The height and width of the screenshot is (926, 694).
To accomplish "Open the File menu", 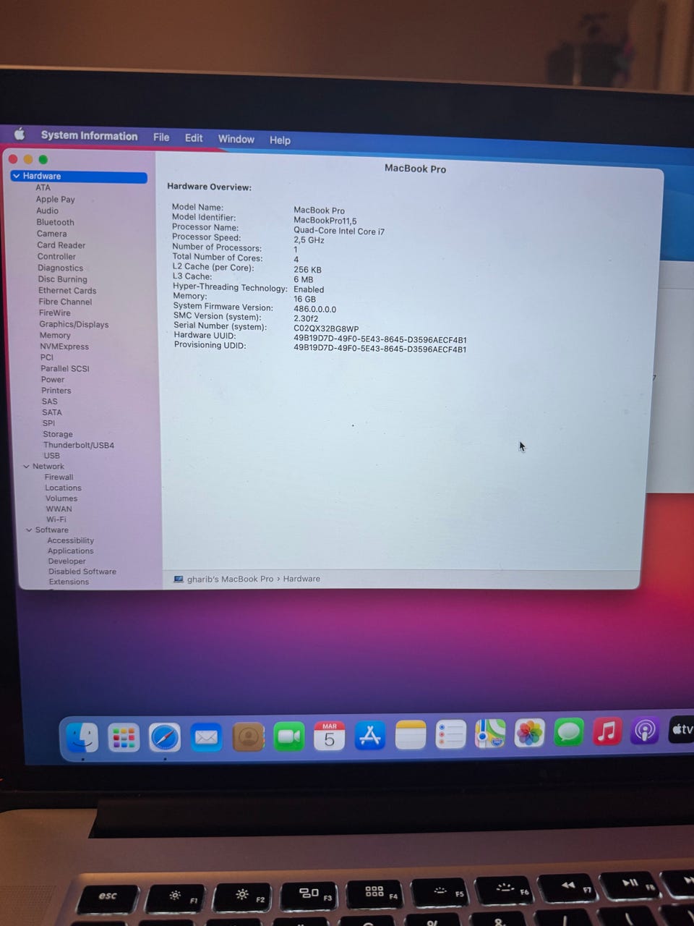I will [161, 137].
